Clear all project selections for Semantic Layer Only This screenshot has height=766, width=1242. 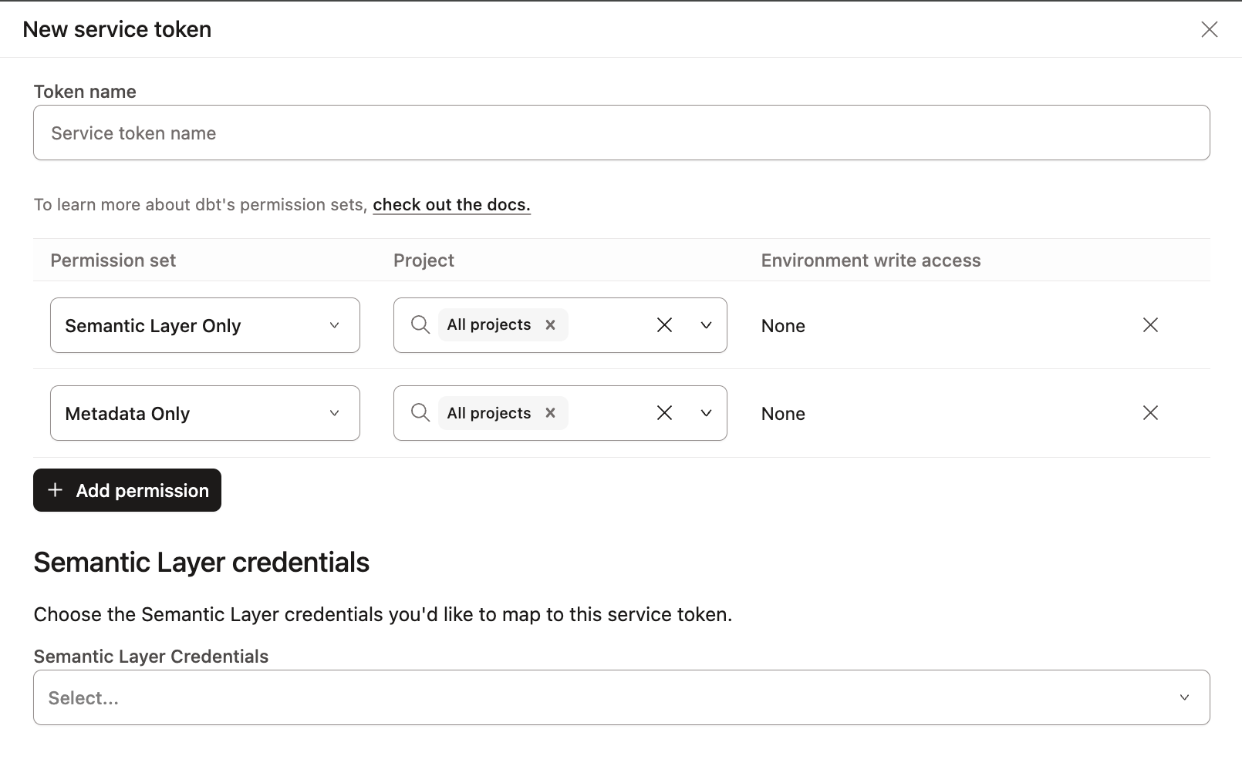click(x=664, y=324)
